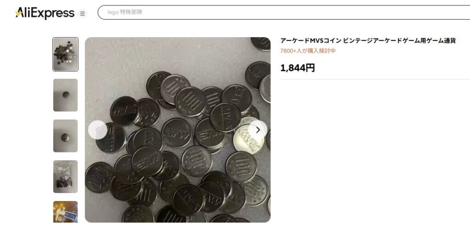The image size is (470, 233).
Task: Click the 1,844円 price
Action: [297, 68]
